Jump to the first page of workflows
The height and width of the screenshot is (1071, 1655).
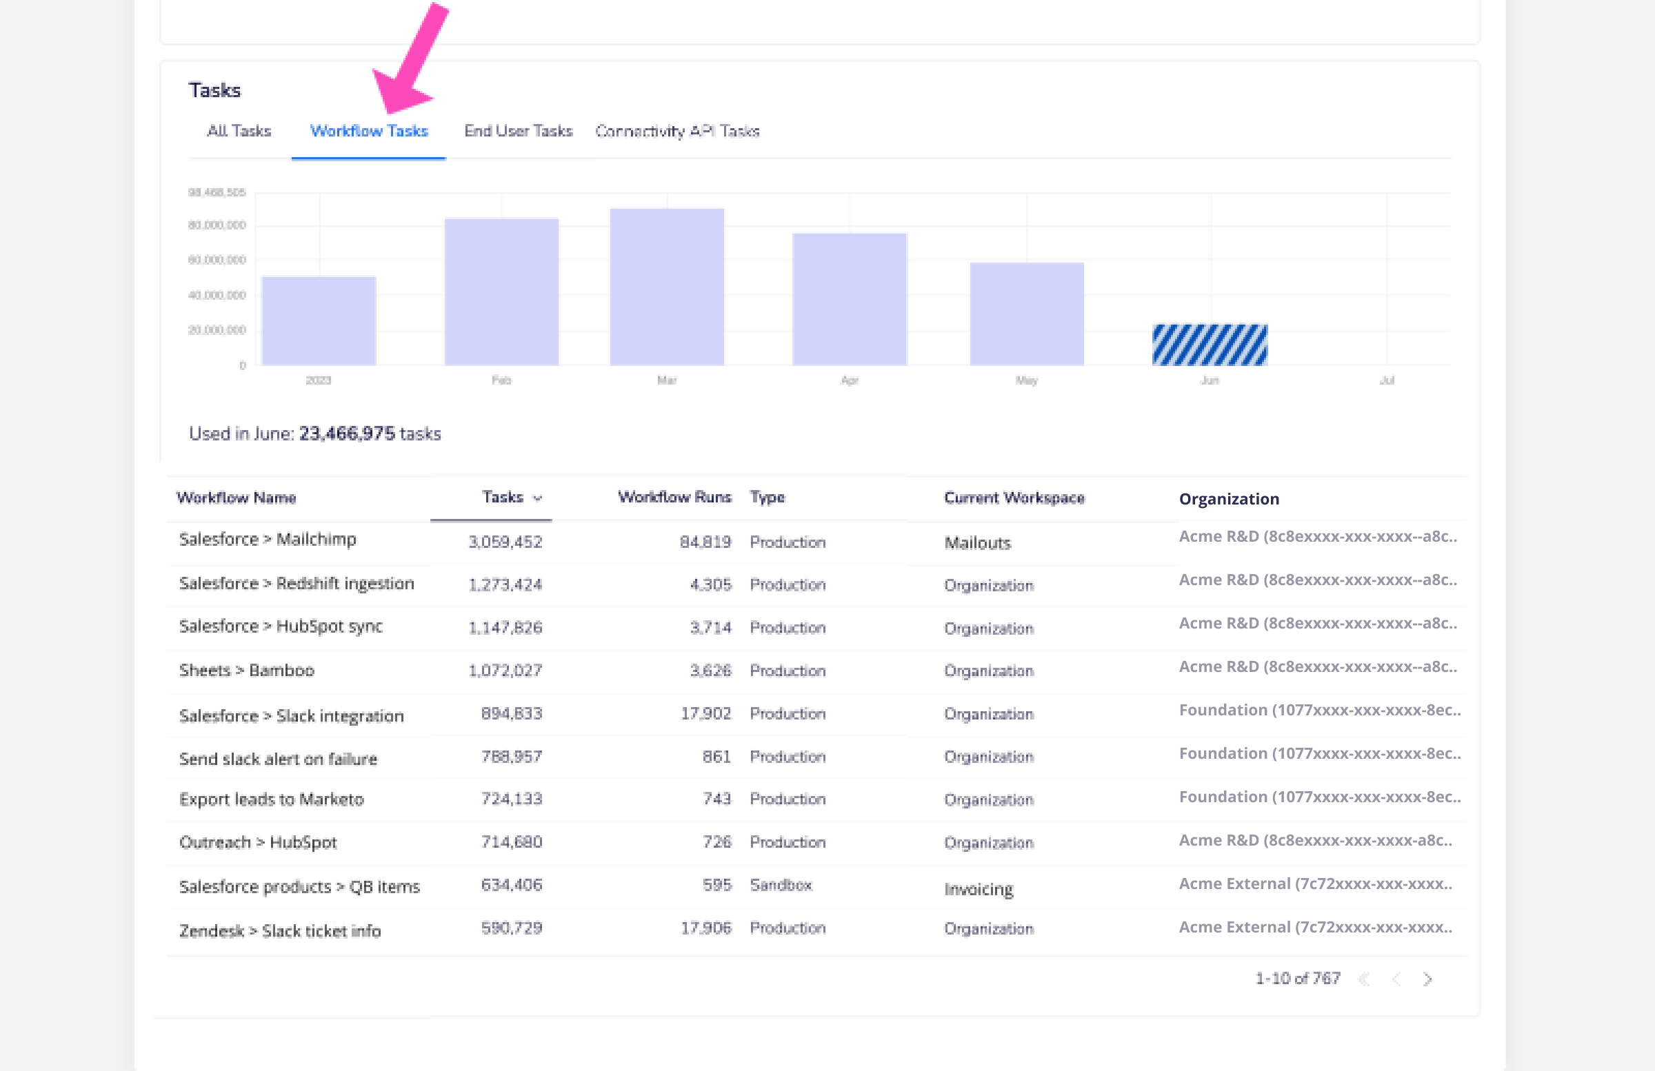[1364, 979]
